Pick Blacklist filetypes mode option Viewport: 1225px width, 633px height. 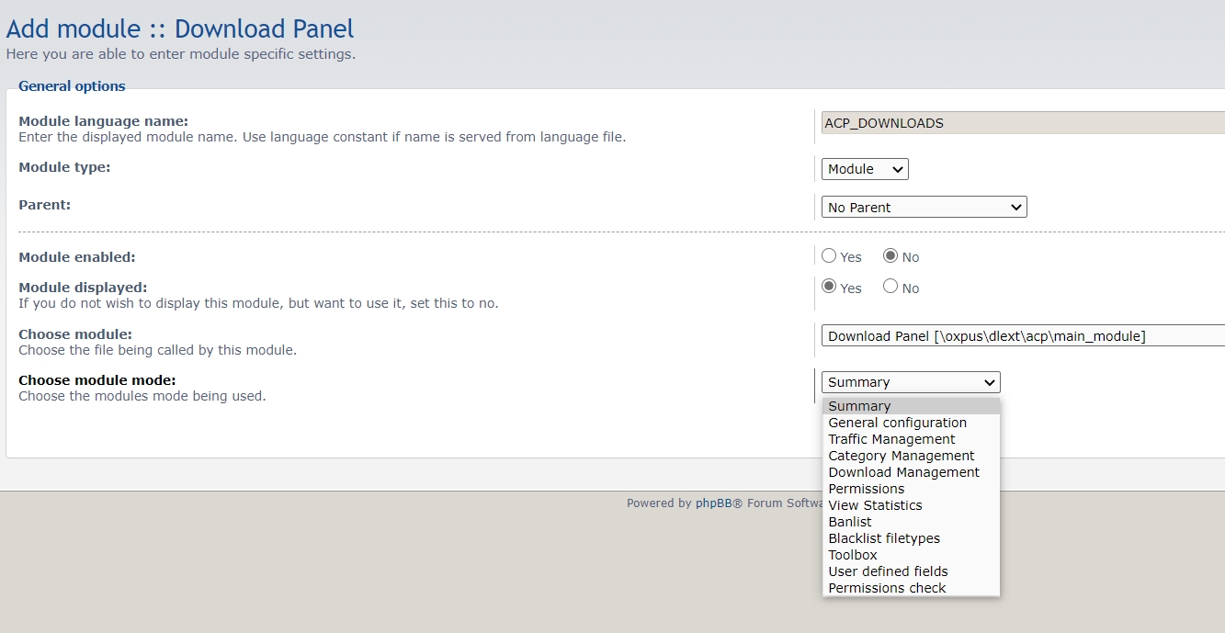(883, 538)
